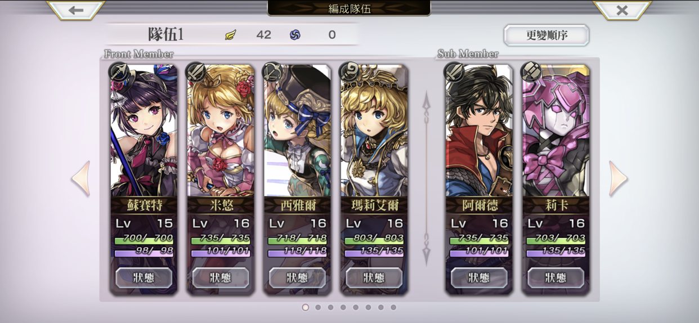This screenshot has height=323, width=699.
Task: Click the yellow wing cost icon
Action: 231,35
